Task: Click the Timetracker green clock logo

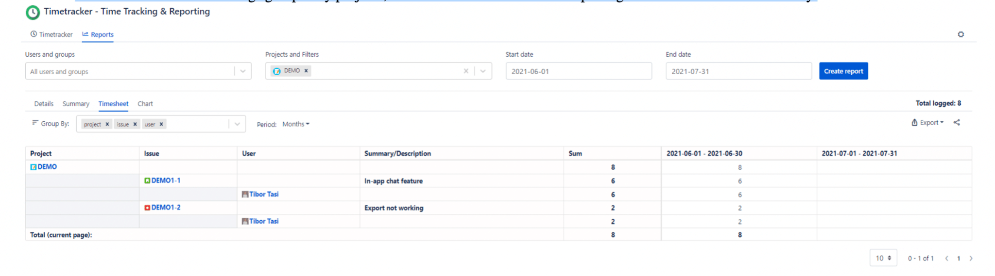Action: tap(33, 12)
